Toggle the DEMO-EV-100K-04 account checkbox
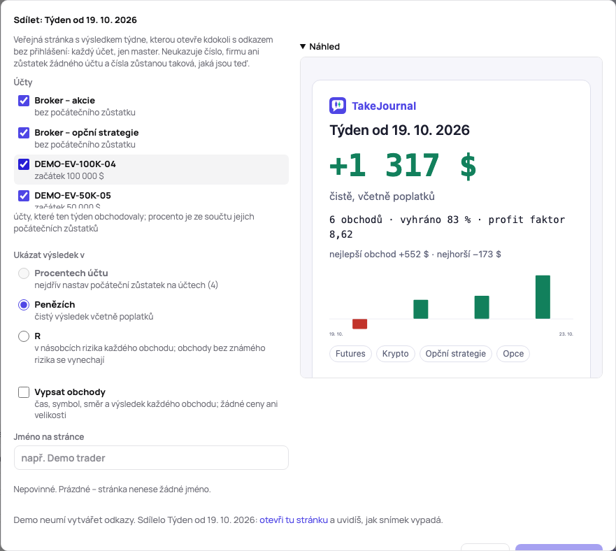 pos(24,164)
